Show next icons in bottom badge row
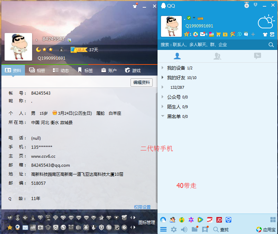Viewport: 278px width, 234px height. pos(135,227)
